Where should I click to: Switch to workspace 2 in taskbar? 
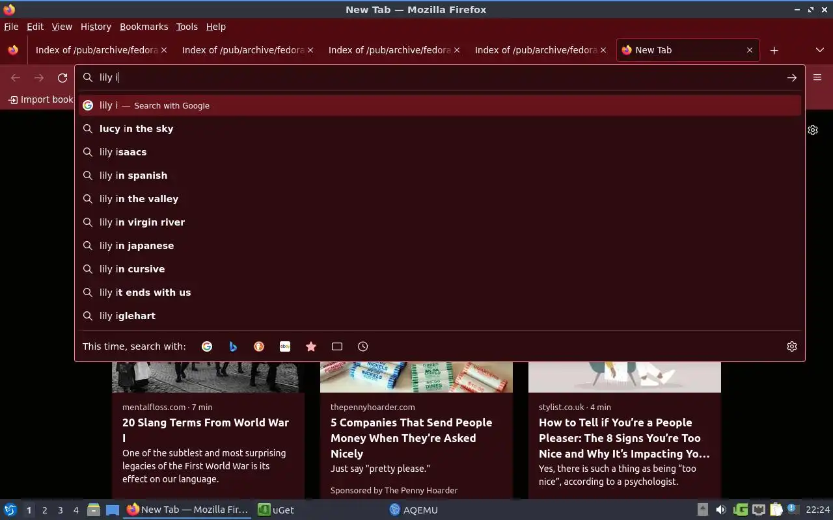coord(44,510)
